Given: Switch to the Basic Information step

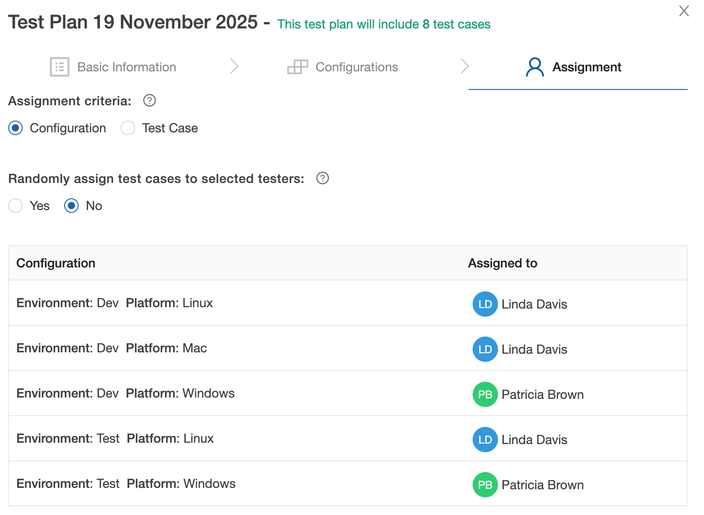Looking at the screenshot, I should click(x=126, y=66).
